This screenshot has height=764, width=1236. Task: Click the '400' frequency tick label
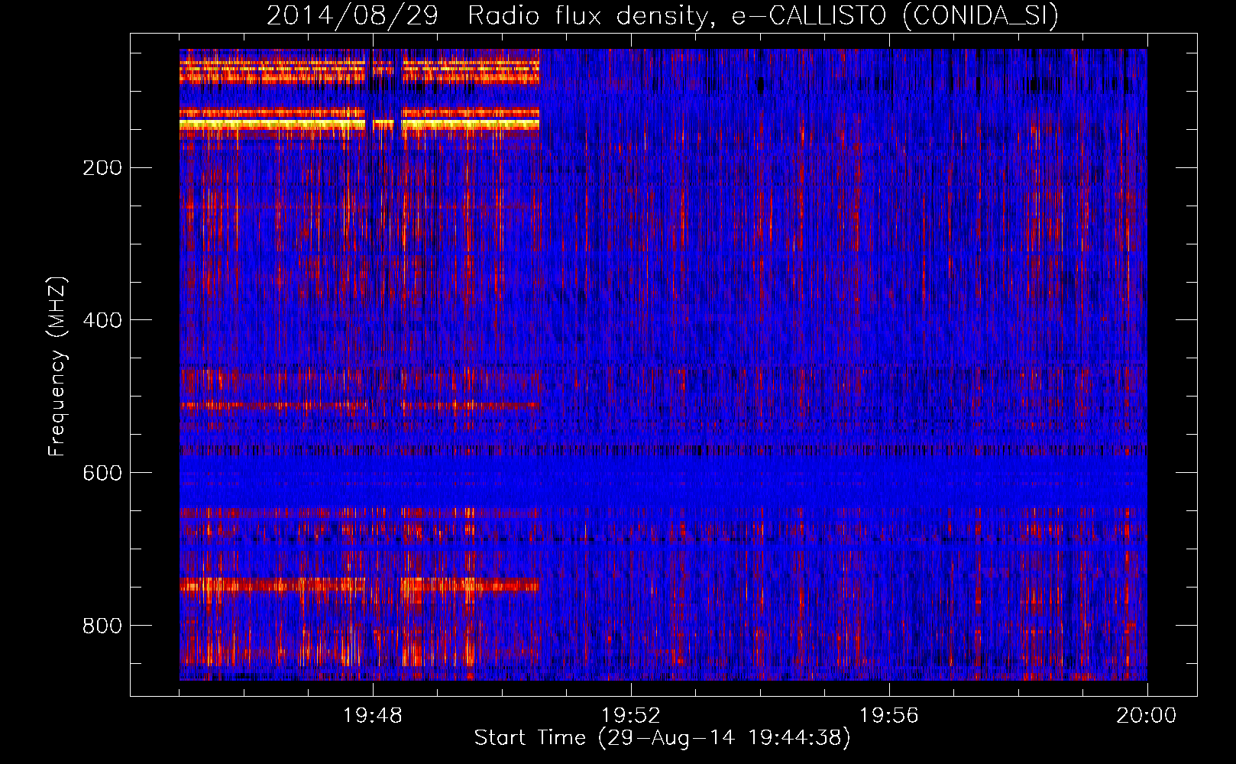pos(102,321)
